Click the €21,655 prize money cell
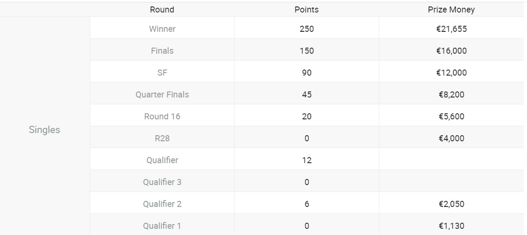527x235 pixels. click(x=451, y=29)
